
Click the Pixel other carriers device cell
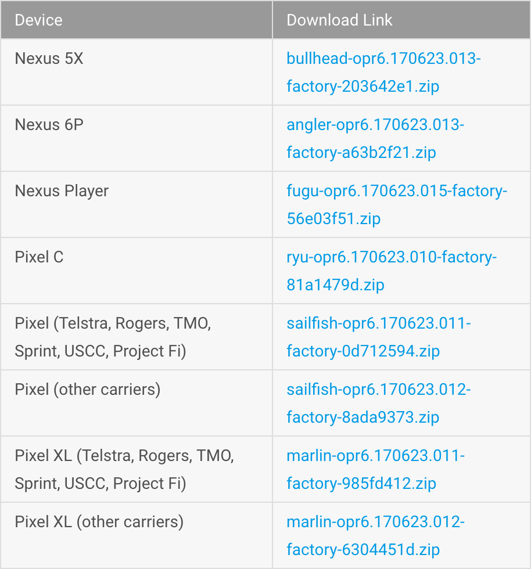pyautogui.click(x=87, y=389)
